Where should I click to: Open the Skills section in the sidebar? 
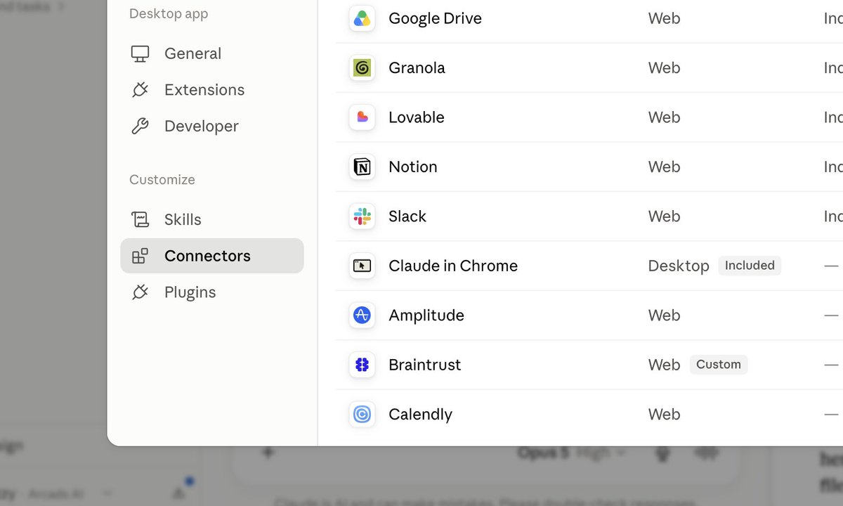(212, 219)
